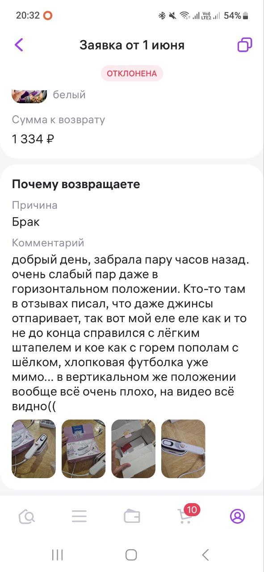
Task: Open the search home tab icon
Action: click(x=27, y=517)
